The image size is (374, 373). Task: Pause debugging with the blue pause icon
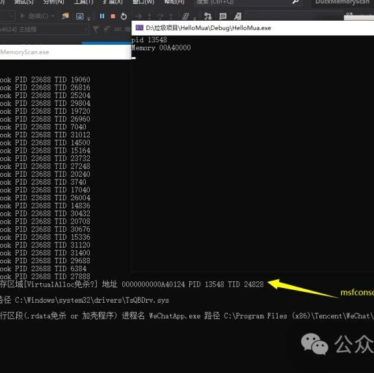[x=102, y=16]
